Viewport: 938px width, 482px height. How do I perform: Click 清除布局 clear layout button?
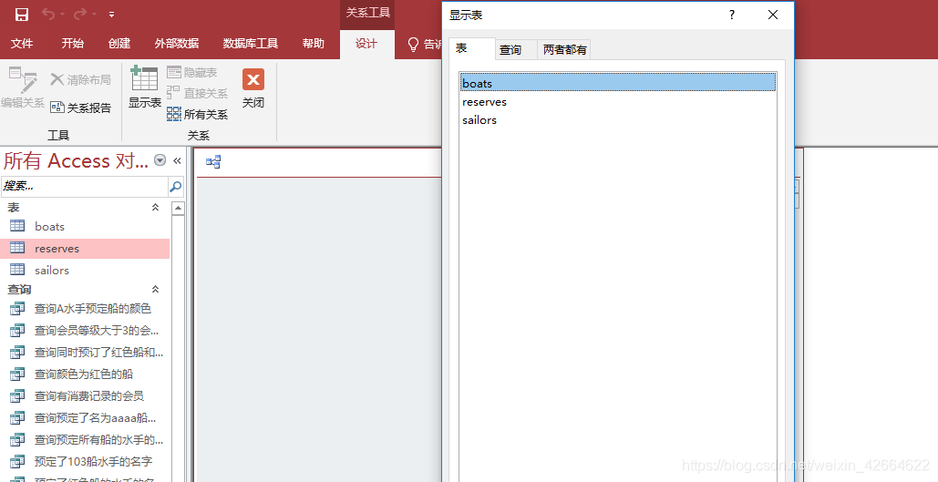point(81,79)
